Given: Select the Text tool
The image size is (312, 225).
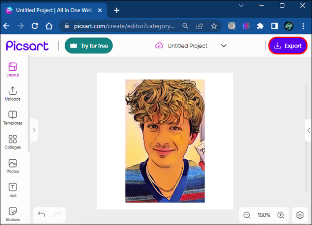Looking at the screenshot, I should [13, 190].
